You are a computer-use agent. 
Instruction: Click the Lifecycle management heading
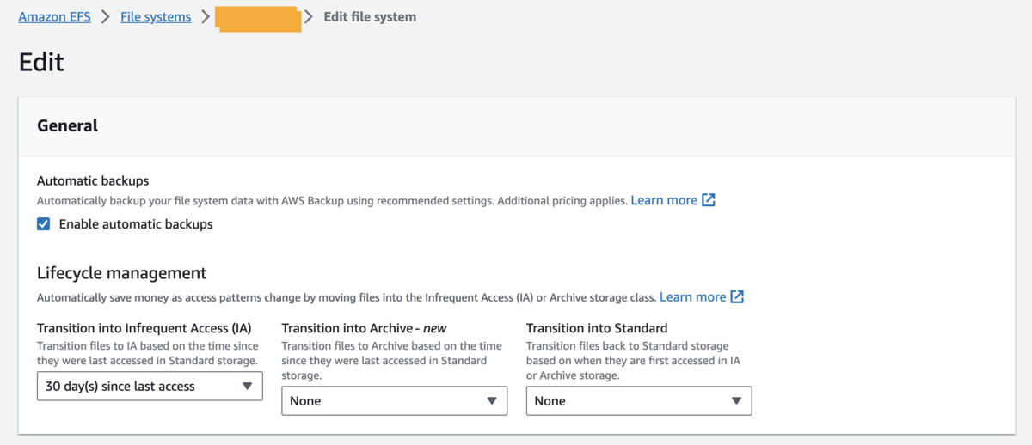coord(121,273)
